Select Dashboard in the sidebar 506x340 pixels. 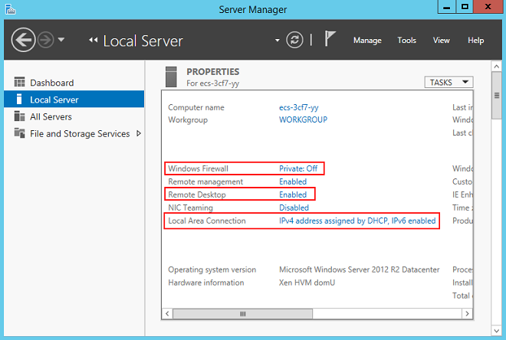click(x=74, y=83)
